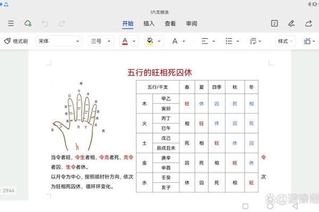Open the hamburger menu icon

pos(11,23)
